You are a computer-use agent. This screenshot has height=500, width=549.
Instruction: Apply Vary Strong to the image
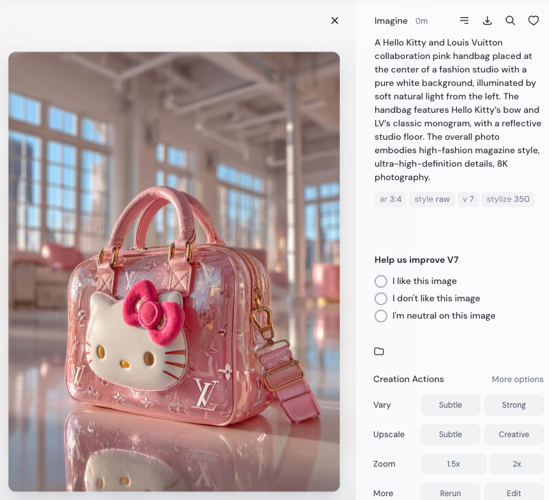[514, 405]
